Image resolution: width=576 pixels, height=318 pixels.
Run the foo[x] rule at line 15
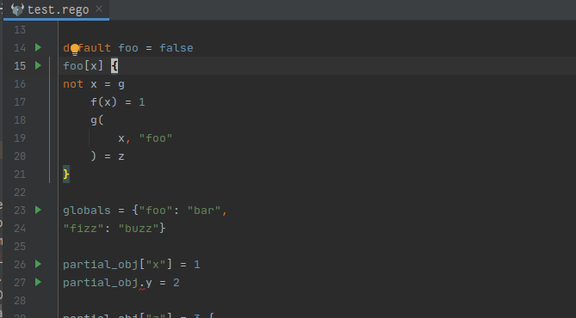pyautogui.click(x=38, y=65)
